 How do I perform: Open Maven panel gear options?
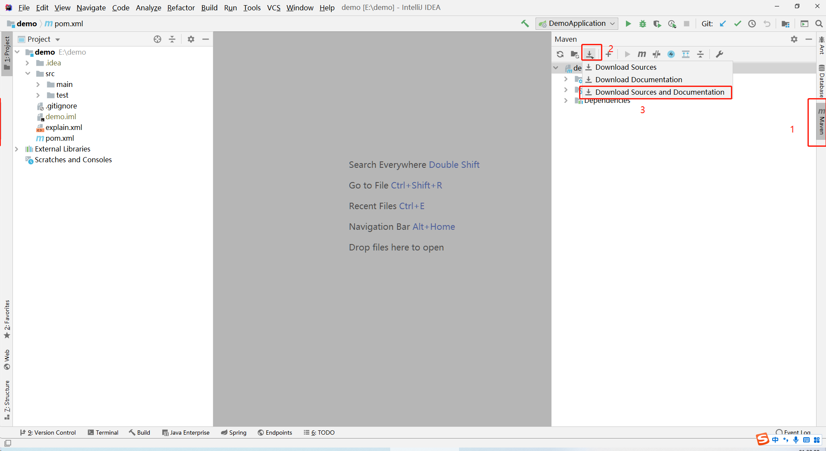pos(794,39)
